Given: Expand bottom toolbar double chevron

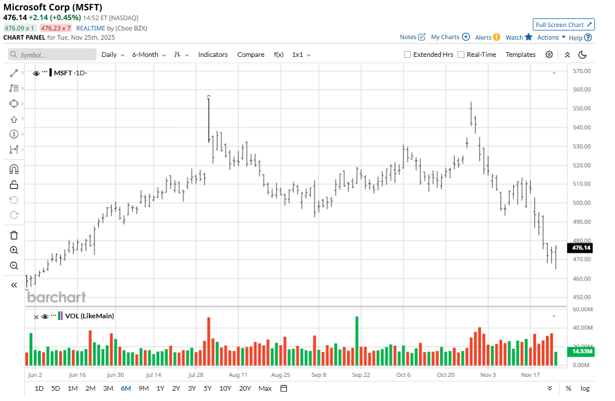Looking at the screenshot, I should tap(549, 388).
